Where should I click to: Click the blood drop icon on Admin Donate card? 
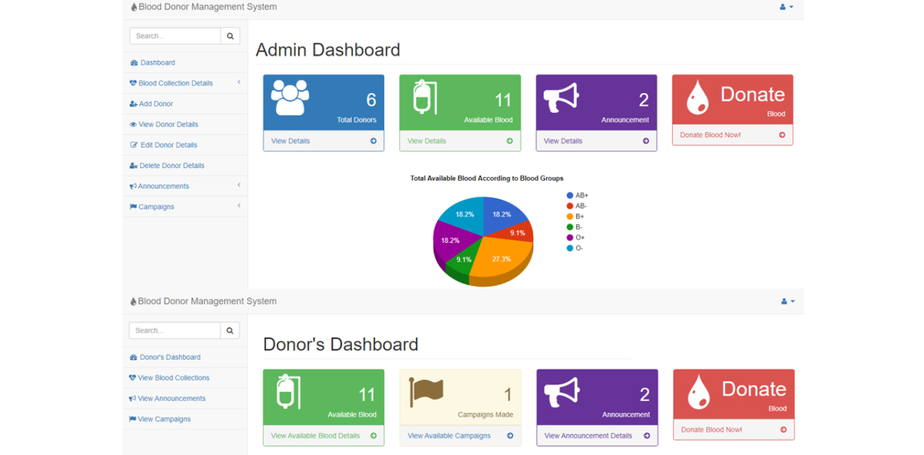tap(697, 97)
